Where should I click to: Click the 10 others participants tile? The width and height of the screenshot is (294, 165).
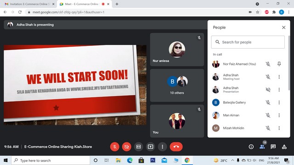(177, 85)
